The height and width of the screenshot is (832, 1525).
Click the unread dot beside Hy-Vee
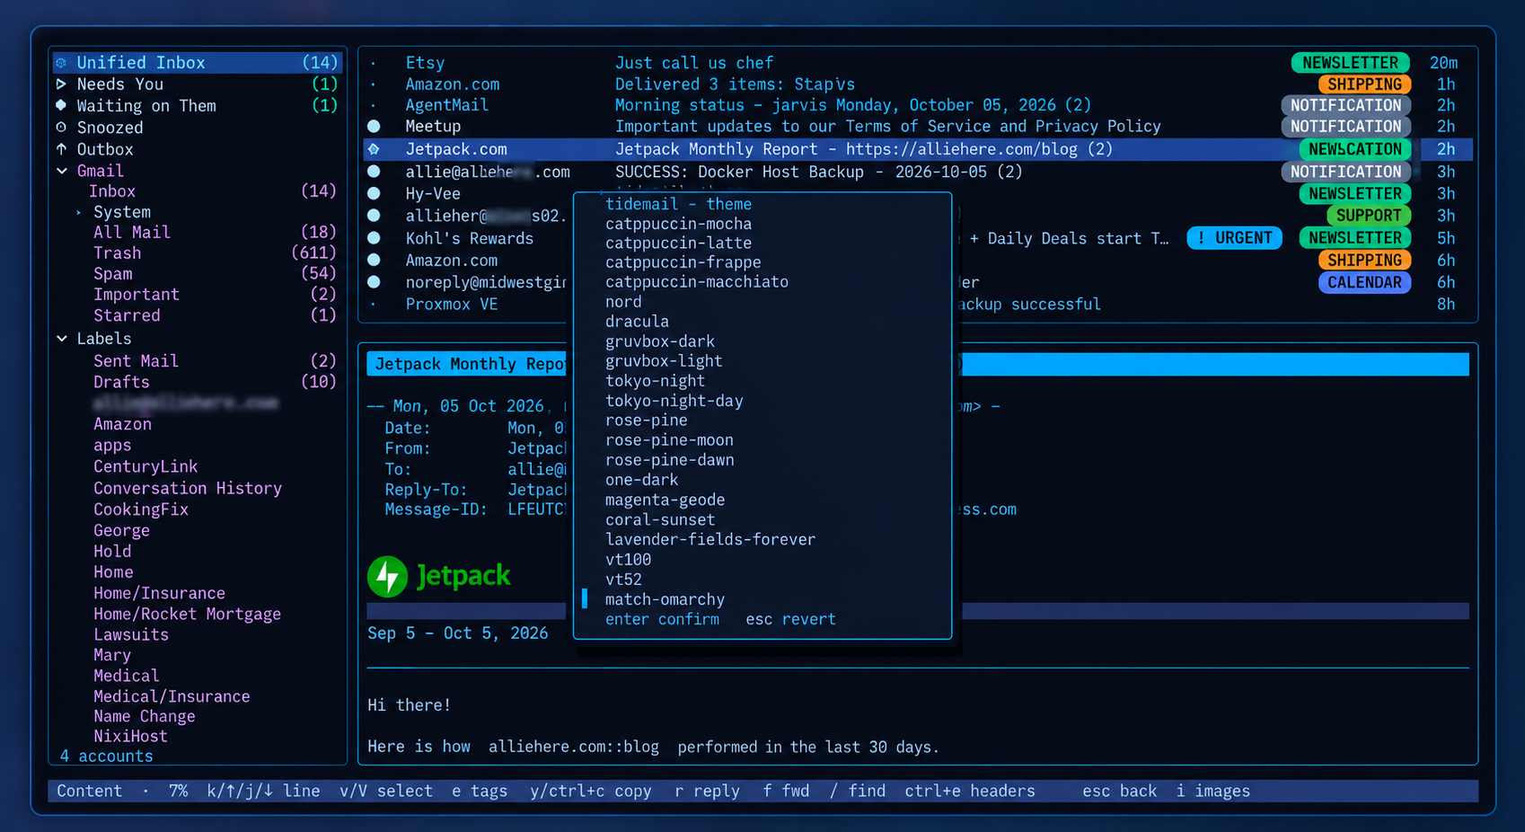click(x=374, y=193)
